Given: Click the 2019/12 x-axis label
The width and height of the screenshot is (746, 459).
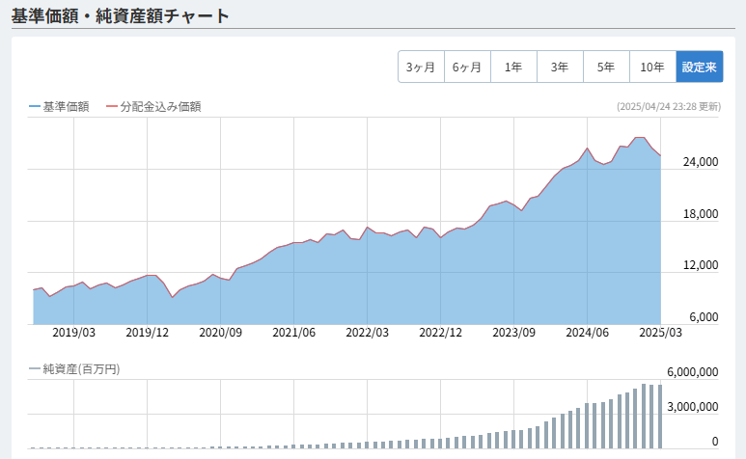Looking at the screenshot, I should tap(147, 332).
